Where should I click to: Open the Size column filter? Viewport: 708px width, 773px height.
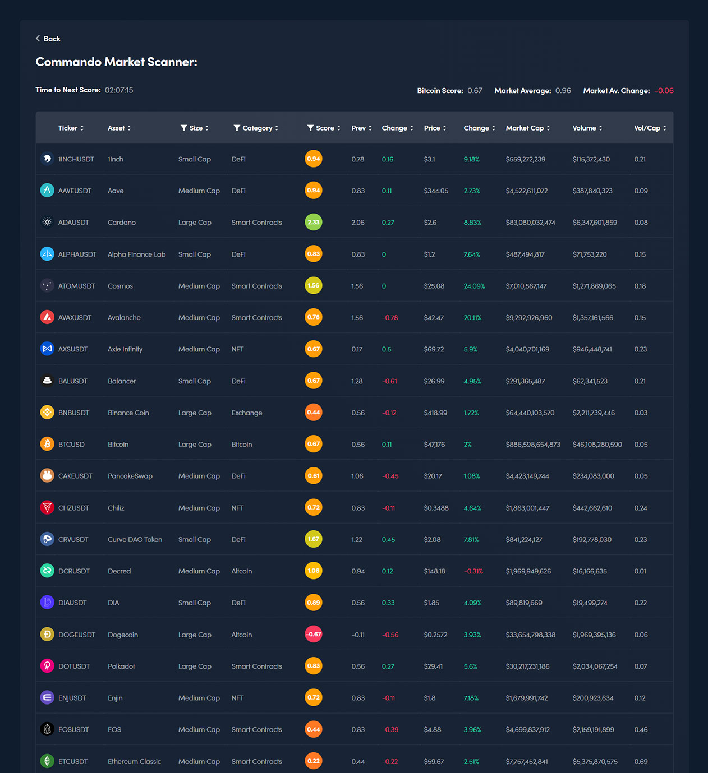(x=184, y=128)
